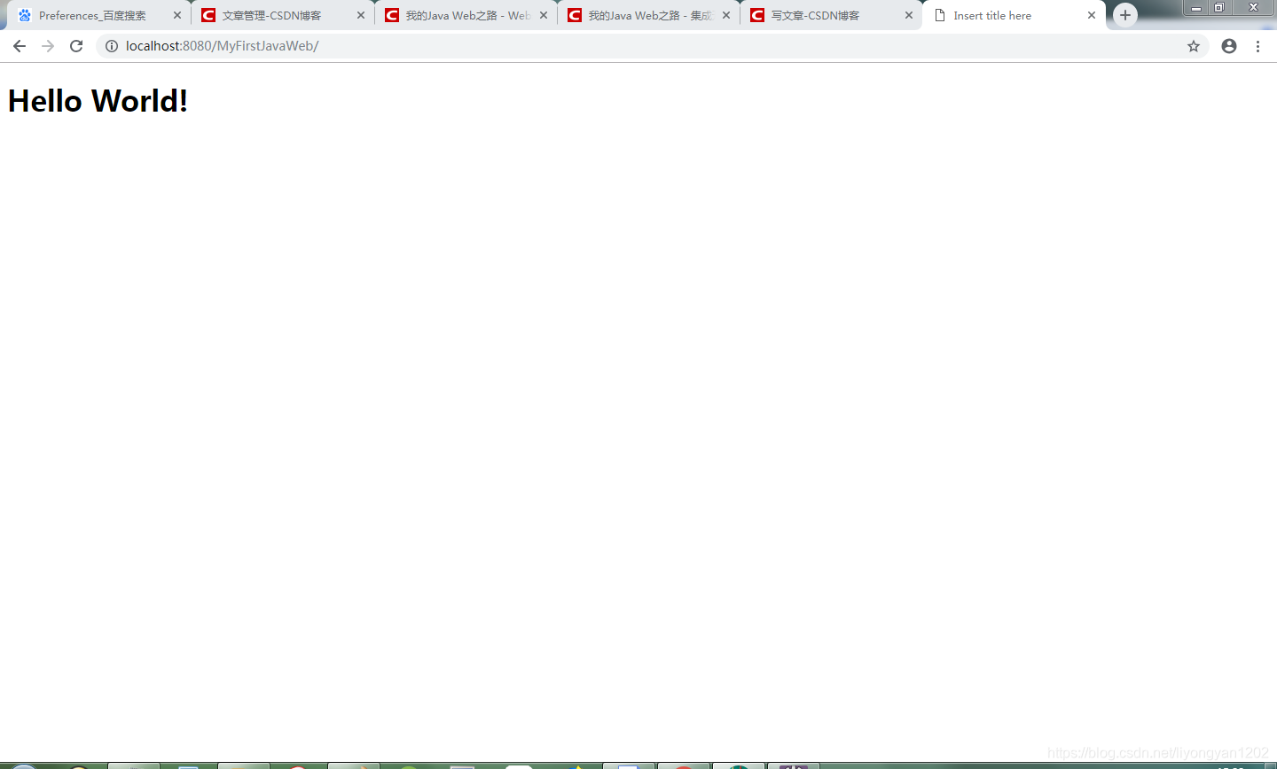Close the 我的Java Web之路 - Web tab
1277x769 pixels.
click(544, 16)
